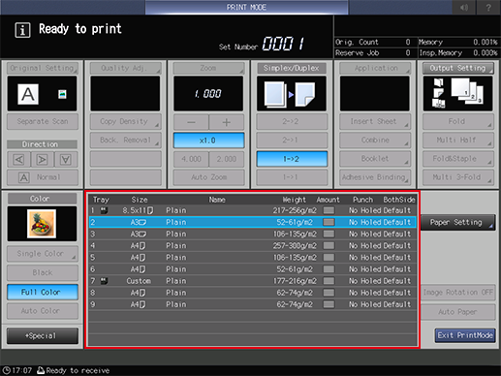Select the 4.000 zoom preset

coord(191,159)
